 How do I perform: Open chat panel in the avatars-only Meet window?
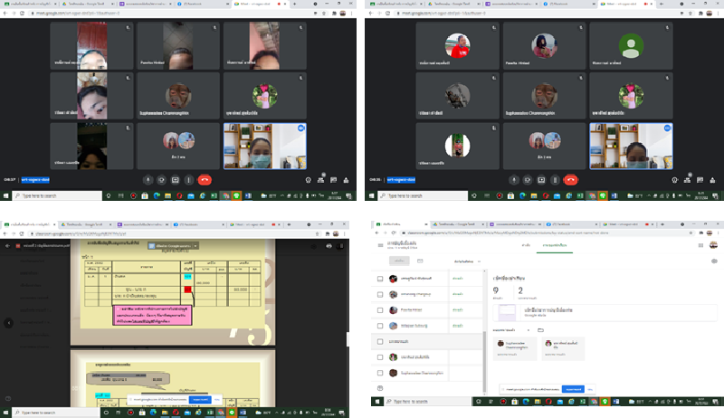[x=700, y=179]
